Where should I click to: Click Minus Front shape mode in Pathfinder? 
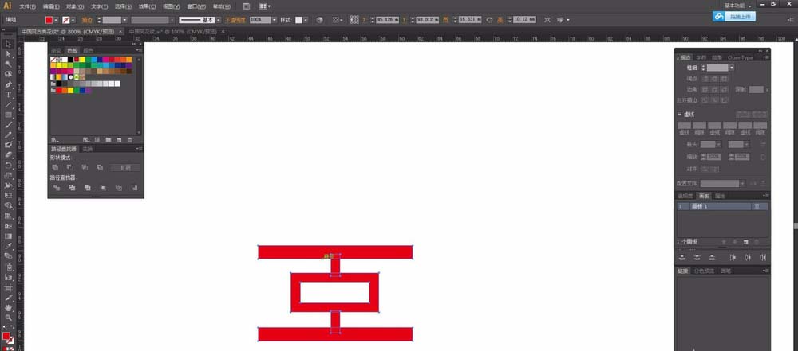tap(69, 168)
